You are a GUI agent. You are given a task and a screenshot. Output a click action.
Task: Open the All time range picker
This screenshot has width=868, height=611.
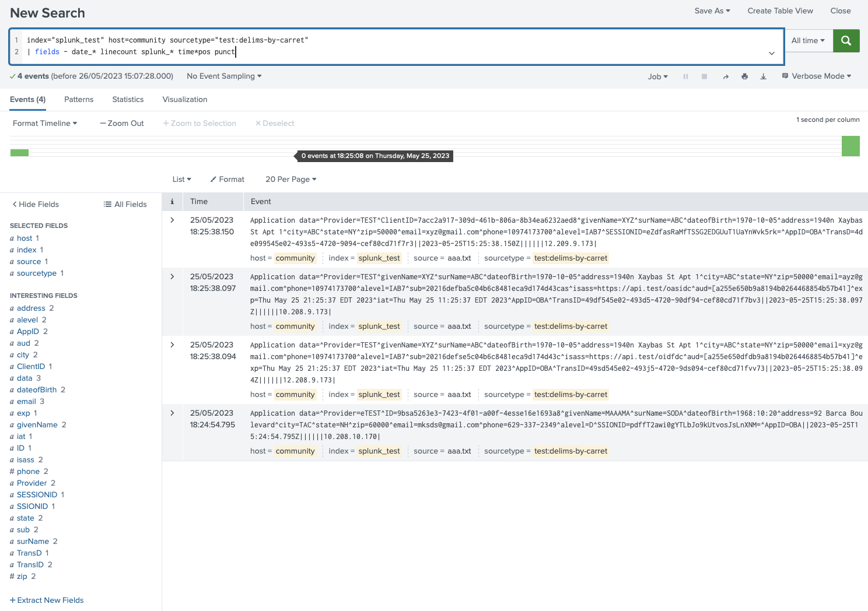808,41
